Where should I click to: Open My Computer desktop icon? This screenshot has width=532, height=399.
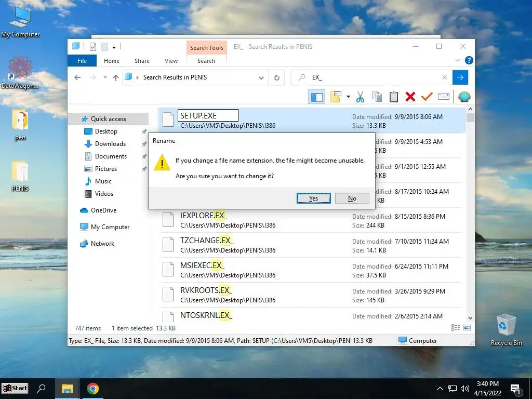pyautogui.click(x=20, y=22)
